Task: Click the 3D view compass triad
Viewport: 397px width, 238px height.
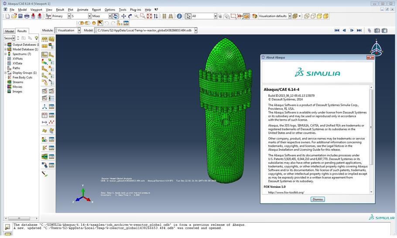Action: click(376, 48)
